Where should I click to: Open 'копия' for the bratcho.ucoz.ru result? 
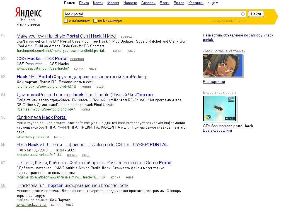pos(72,155)
